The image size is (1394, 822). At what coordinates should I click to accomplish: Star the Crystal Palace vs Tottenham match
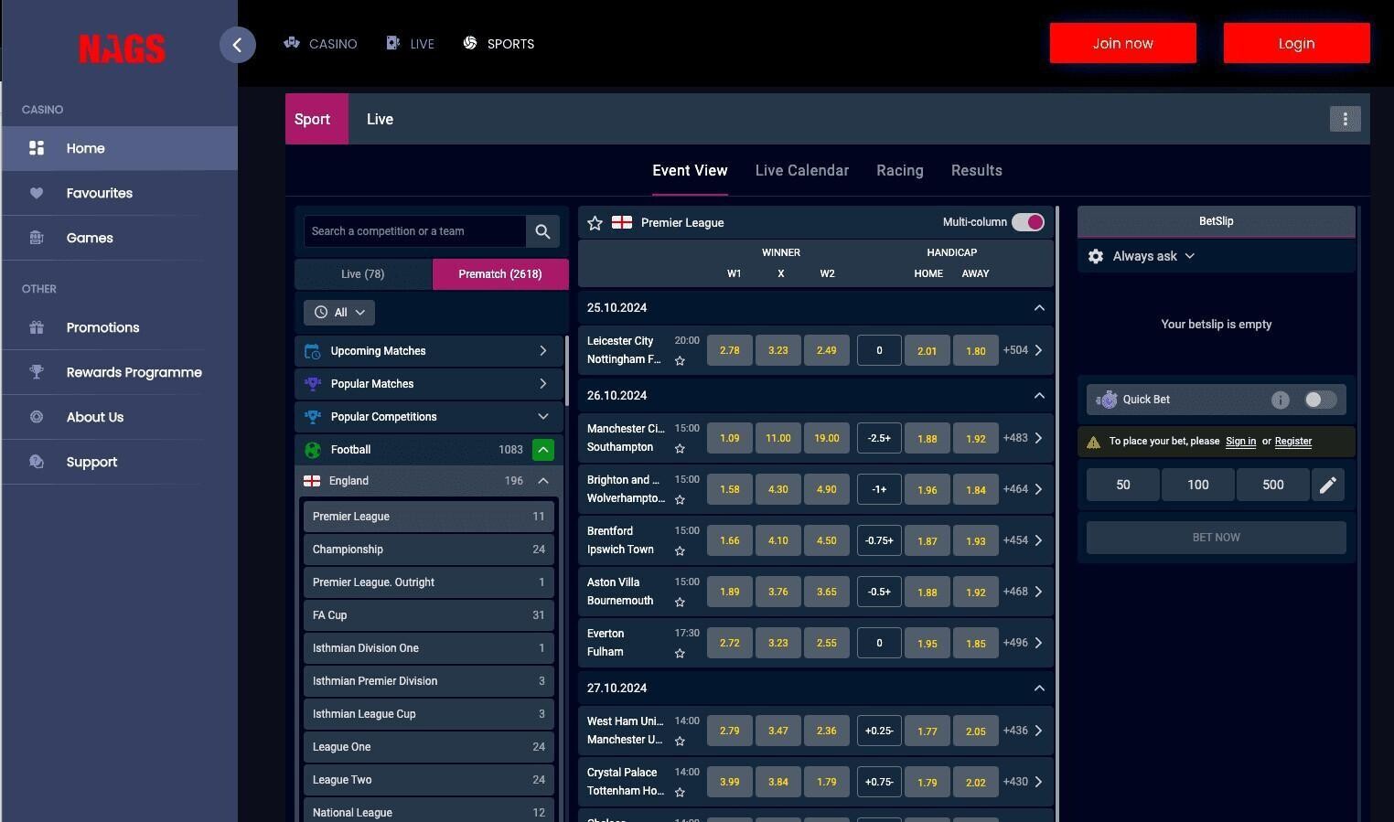click(680, 793)
